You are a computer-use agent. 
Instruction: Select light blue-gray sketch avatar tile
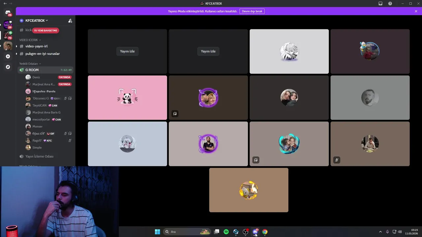pyautogui.click(x=127, y=144)
